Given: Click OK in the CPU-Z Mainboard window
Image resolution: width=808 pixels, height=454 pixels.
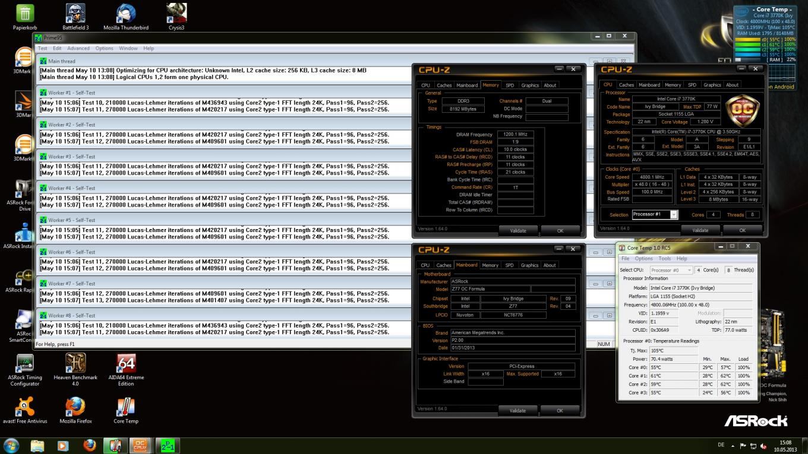Looking at the screenshot, I should click(560, 410).
